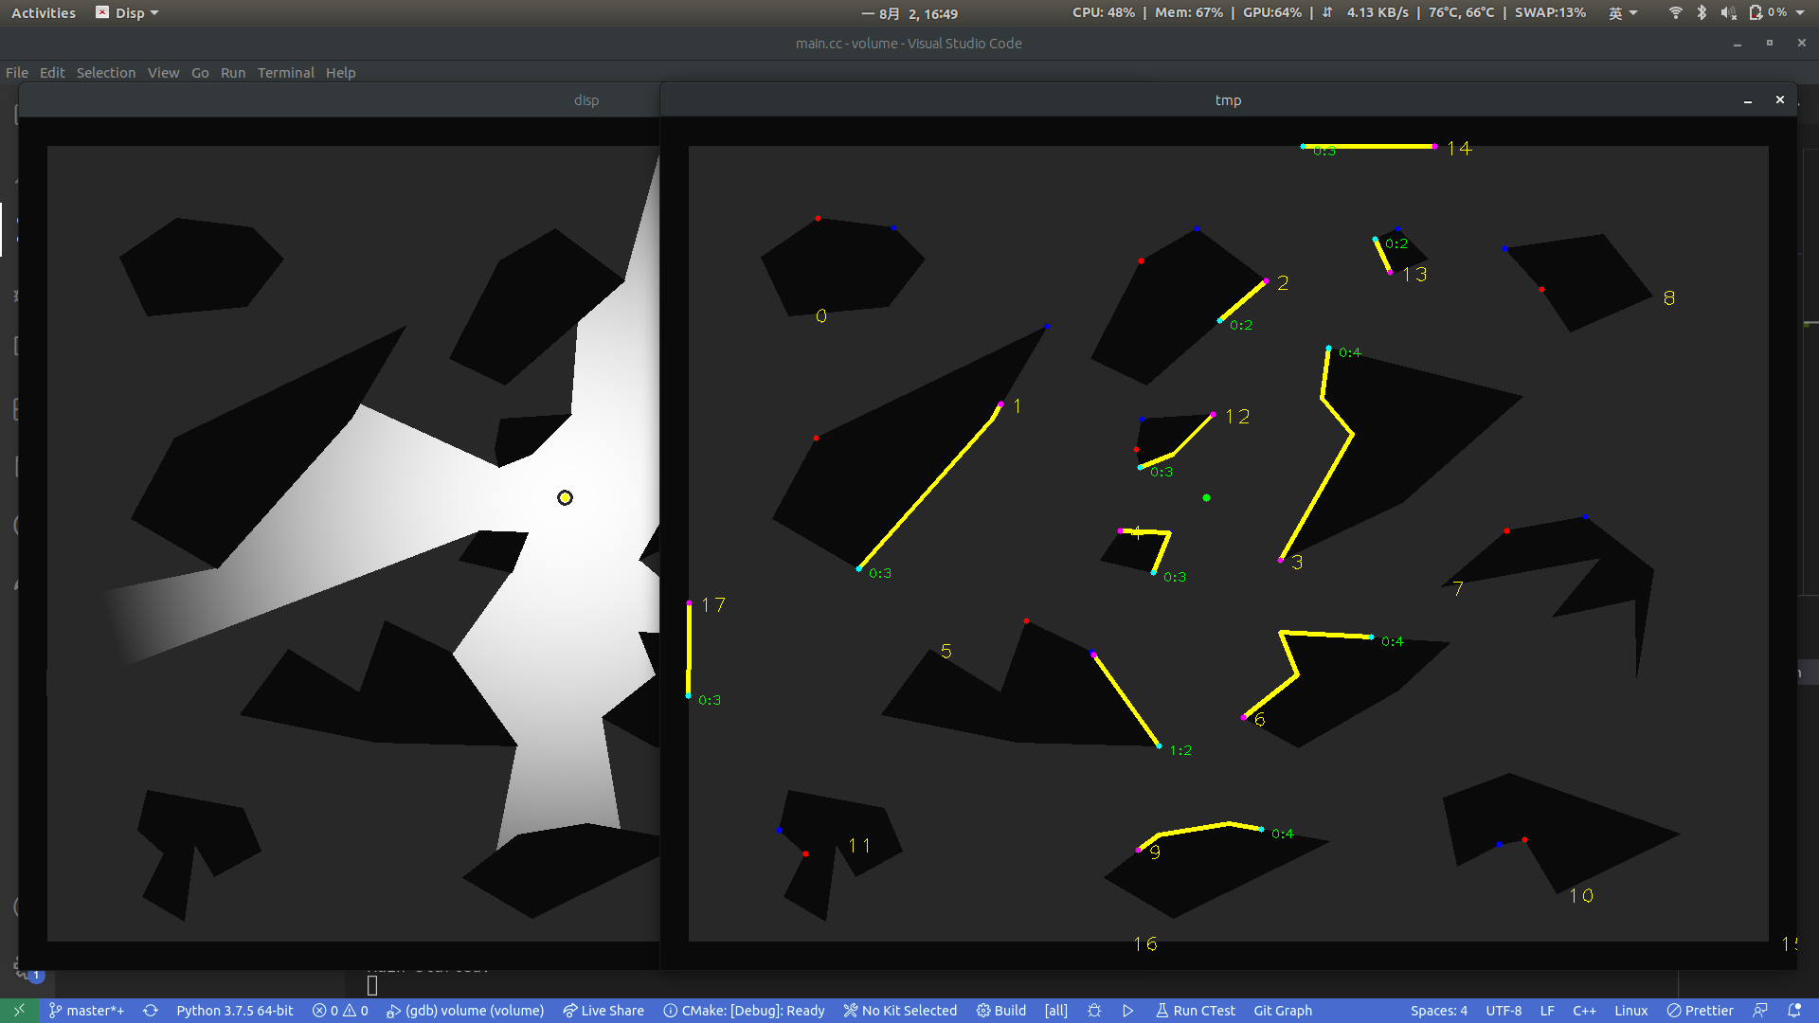Toggle Bluetooth in the system tray
Image resolution: width=1819 pixels, height=1023 pixels.
(x=1702, y=12)
